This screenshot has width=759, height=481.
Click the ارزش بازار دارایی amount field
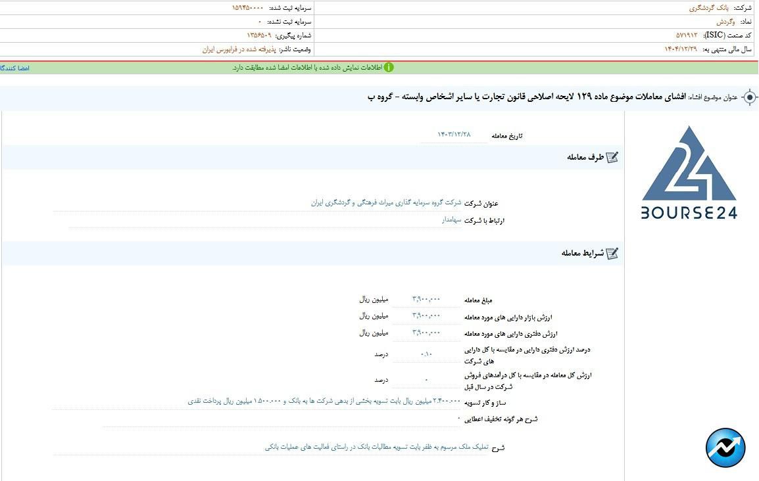tap(426, 316)
